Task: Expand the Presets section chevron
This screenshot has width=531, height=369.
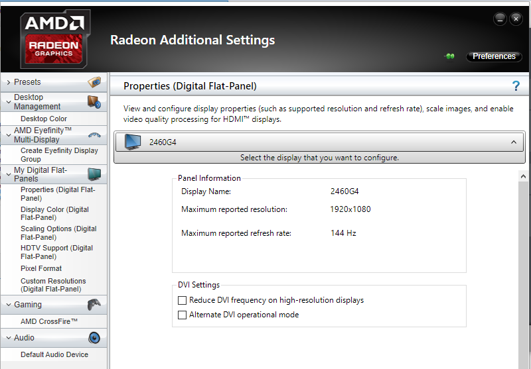Action: point(9,82)
